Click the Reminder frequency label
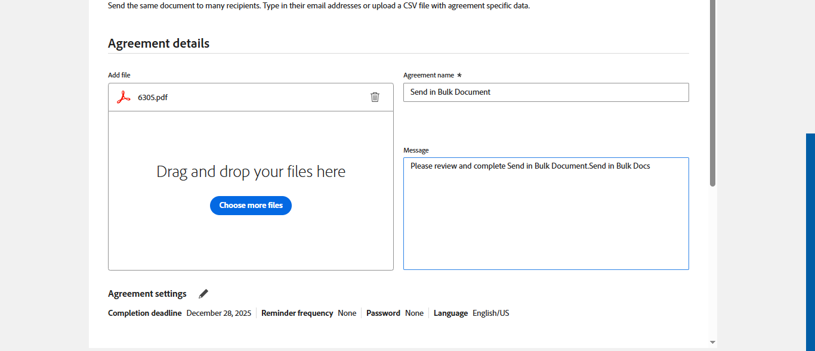Screen dimensions: 815x351 pos(297,313)
